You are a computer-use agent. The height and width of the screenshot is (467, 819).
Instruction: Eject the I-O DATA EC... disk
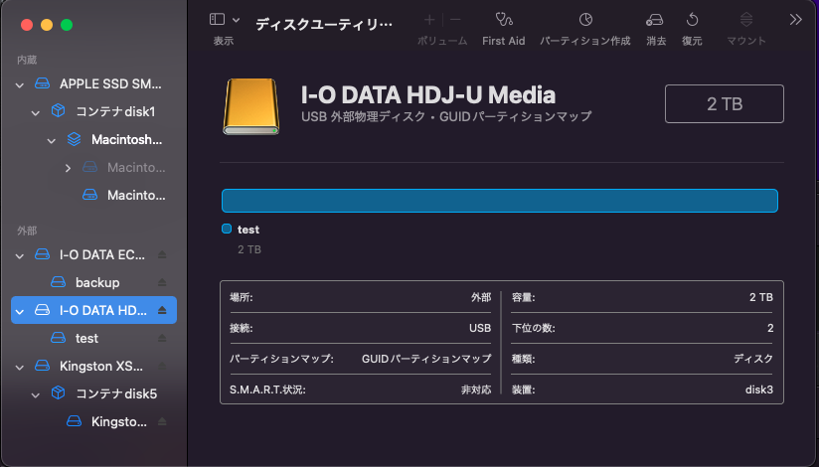(x=162, y=254)
